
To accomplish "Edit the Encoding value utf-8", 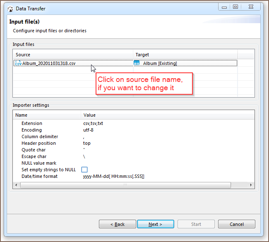I will pos(88,130).
